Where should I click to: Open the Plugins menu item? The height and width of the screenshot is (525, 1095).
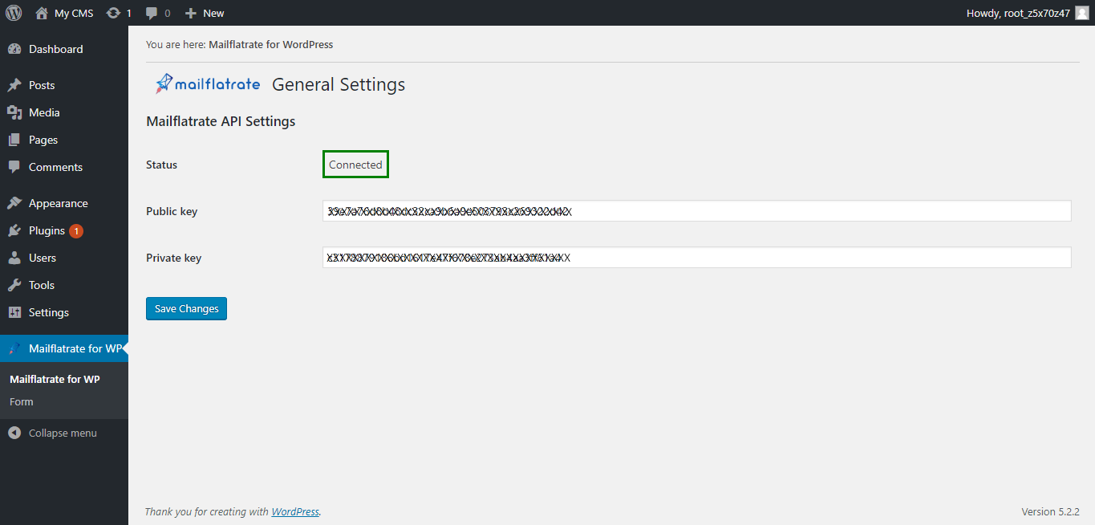pos(47,230)
